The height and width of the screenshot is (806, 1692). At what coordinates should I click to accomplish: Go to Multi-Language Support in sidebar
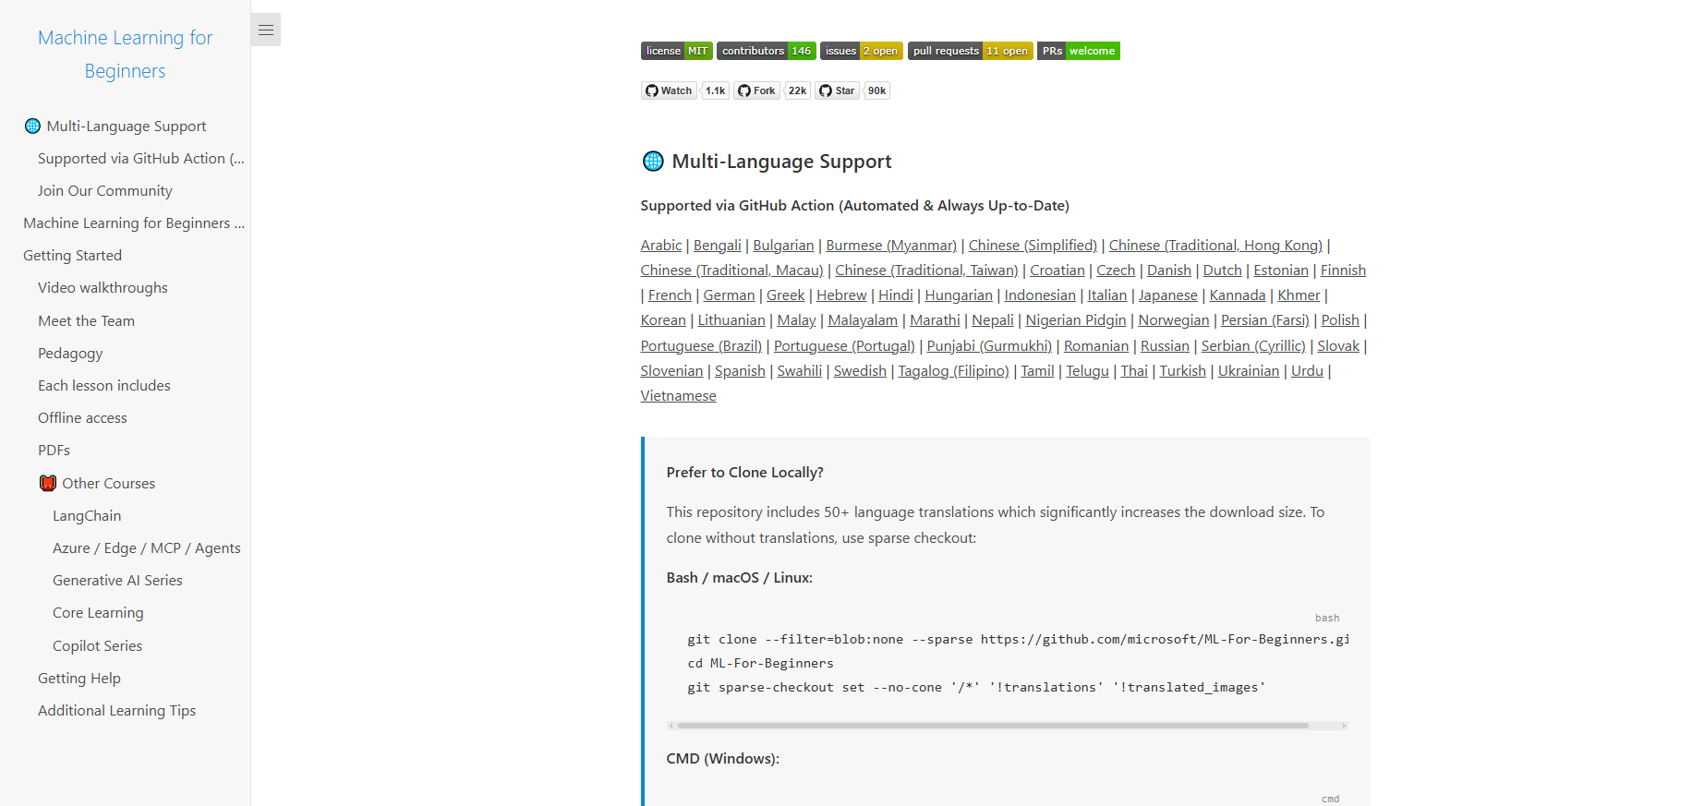(x=115, y=126)
